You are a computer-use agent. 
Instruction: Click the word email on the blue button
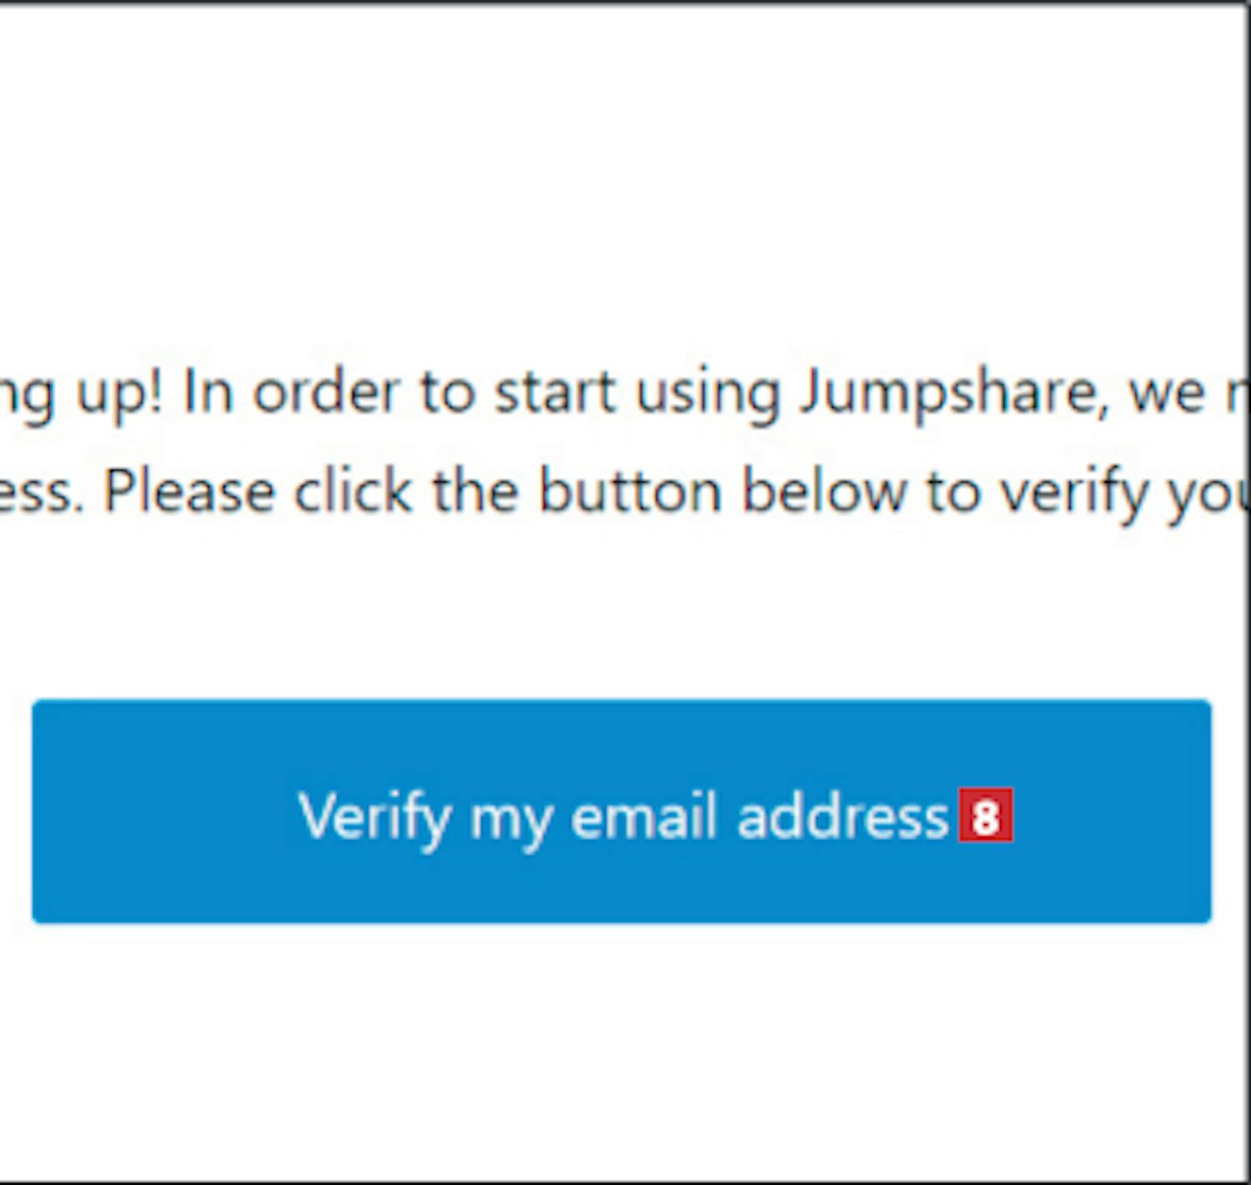(x=644, y=816)
